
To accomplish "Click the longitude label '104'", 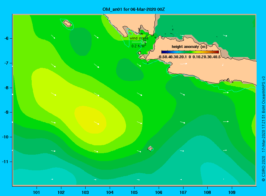I will [x=110, y=192].
